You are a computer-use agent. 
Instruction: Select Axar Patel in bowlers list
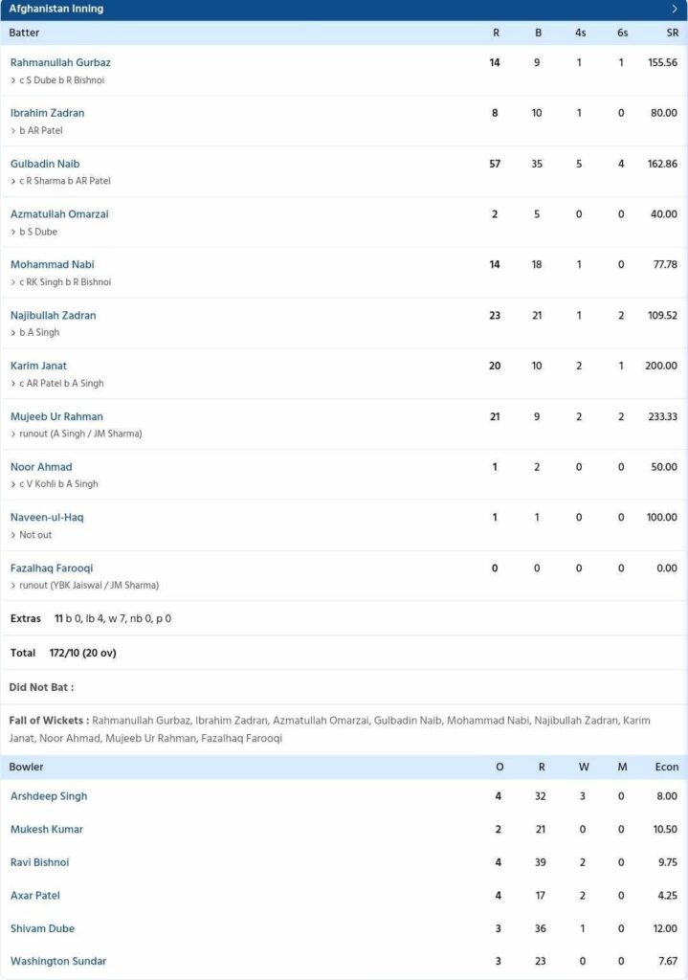36,895
